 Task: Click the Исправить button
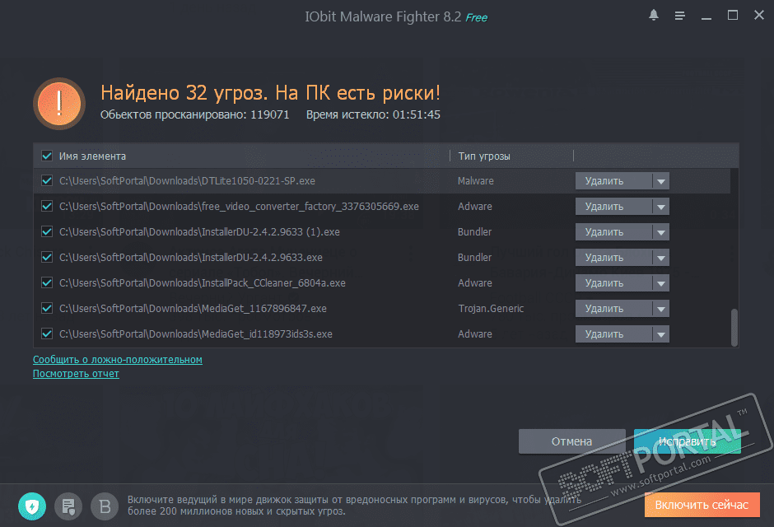pyautogui.click(x=687, y=441)
